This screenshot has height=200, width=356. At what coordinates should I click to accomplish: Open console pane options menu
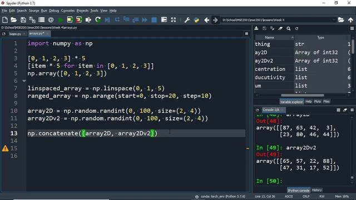click(352, 110)
